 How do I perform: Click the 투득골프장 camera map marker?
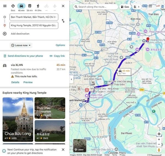pyautogui.click(x=147, y=49)
